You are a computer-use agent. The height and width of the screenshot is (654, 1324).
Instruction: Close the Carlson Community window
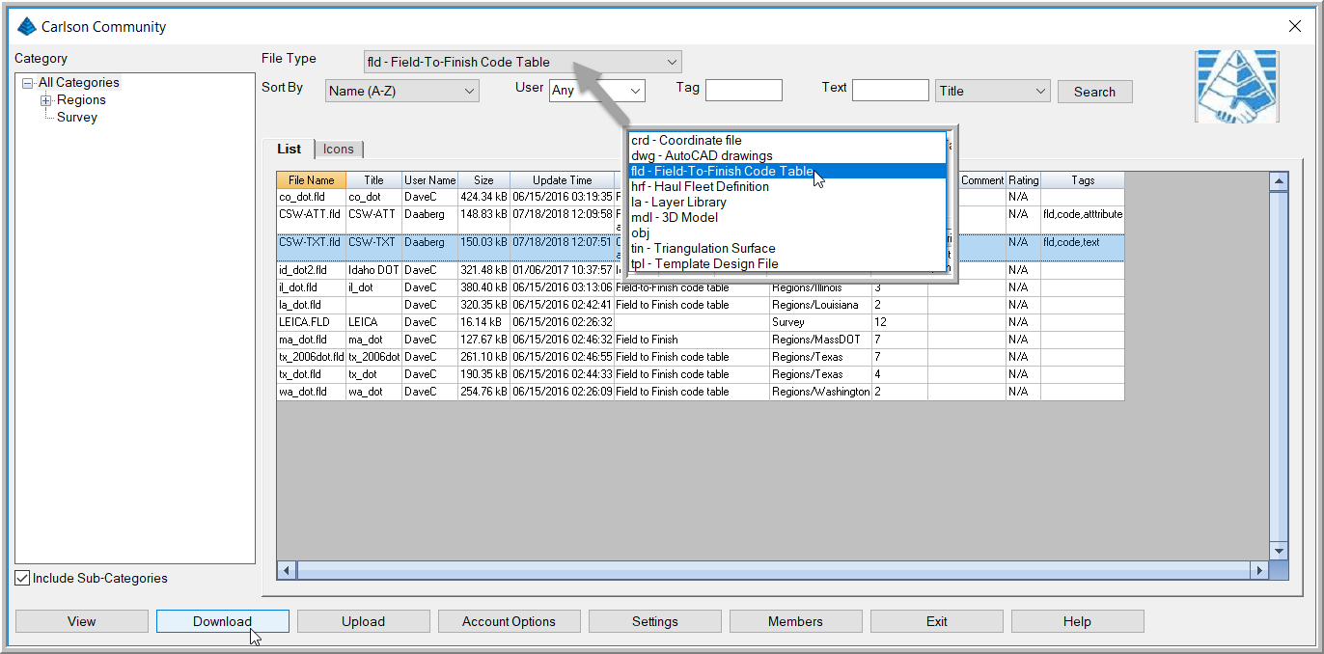(x=1295, y=27)
